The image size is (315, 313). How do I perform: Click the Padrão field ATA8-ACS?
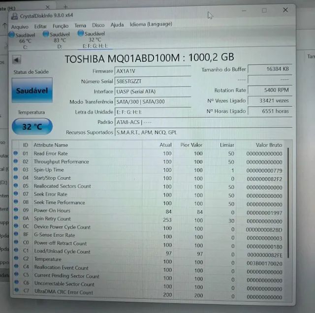point(203,122)
